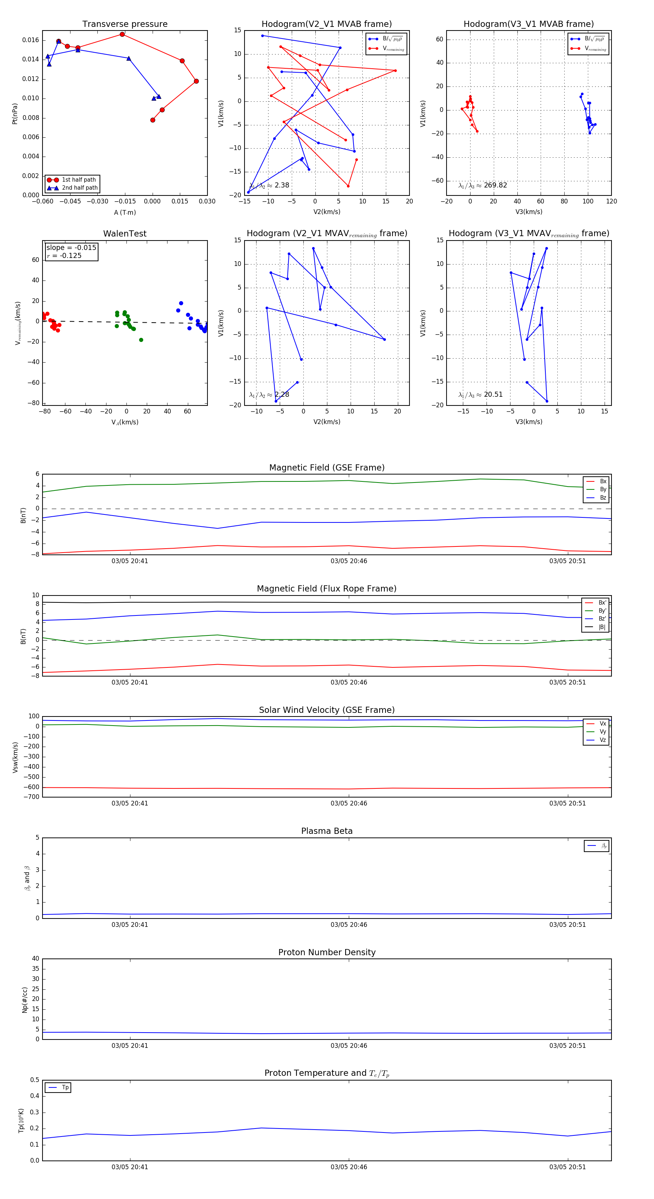Click the 'Bz' legend entry in GSE magnetic field

[597, 497]
